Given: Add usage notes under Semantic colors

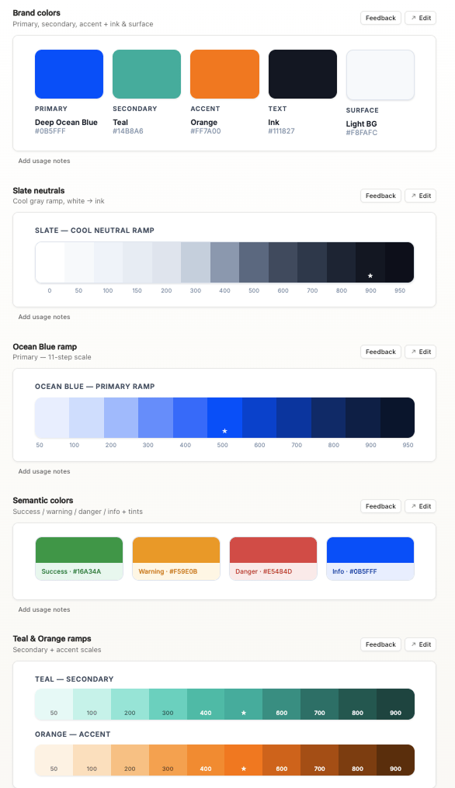Looking at the screenshot, I should (x=44, y=609).
